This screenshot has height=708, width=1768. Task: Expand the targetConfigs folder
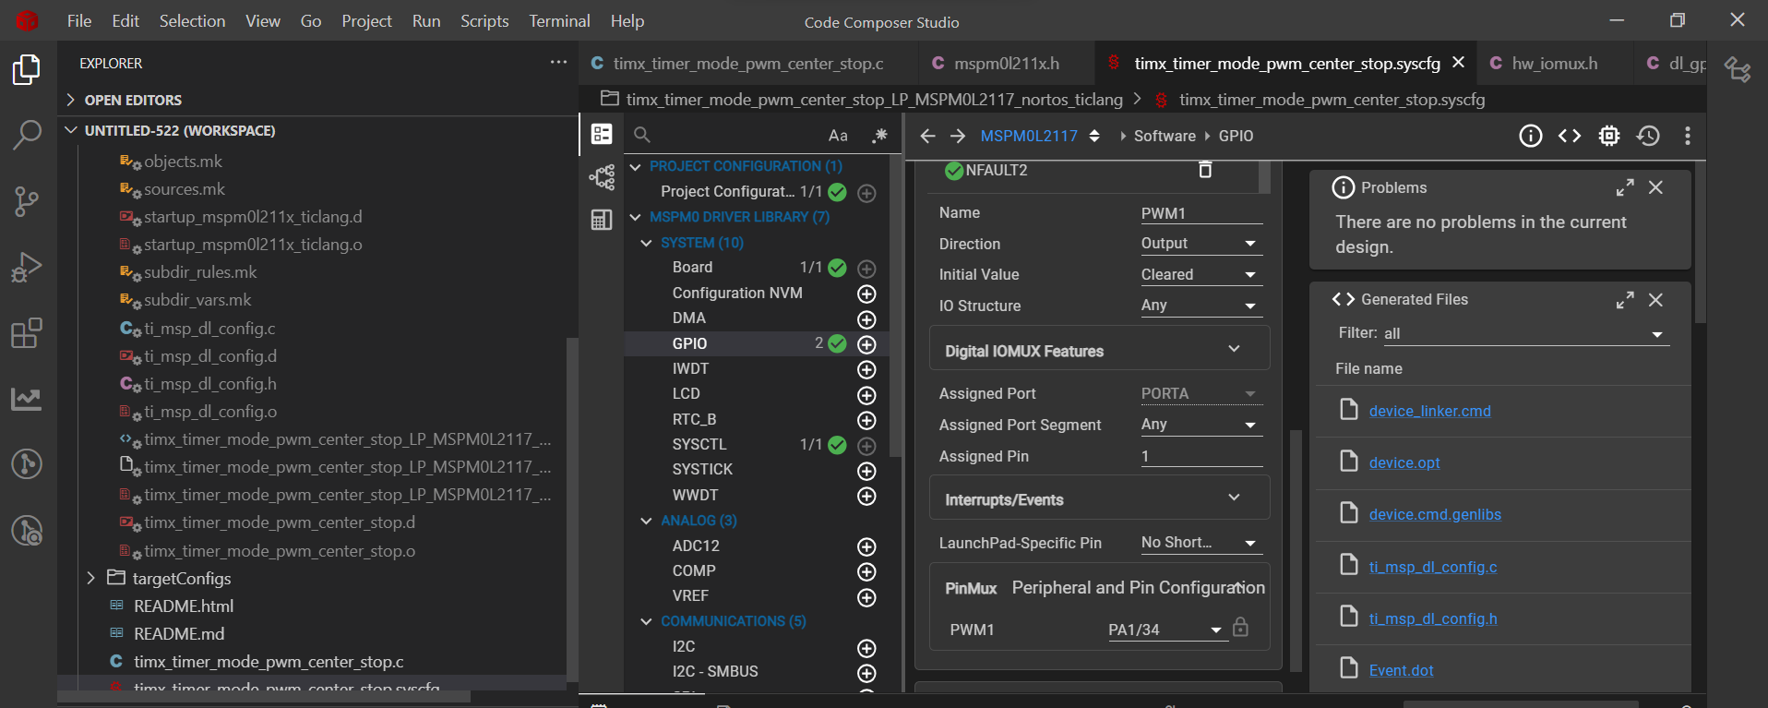169,579
